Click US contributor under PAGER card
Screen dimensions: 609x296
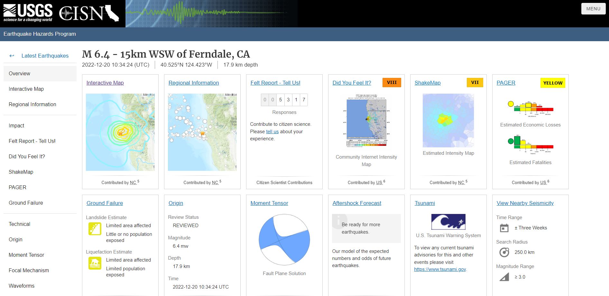coord(543,182)
